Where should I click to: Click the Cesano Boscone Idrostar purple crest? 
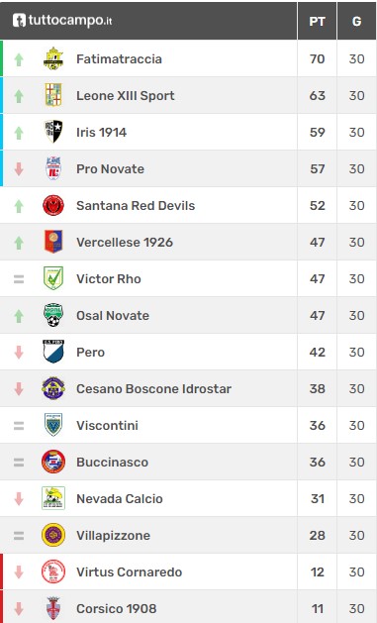[53, 388]
